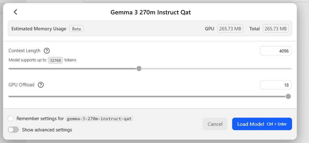Click the blue Load Model button

click(262, 124)
